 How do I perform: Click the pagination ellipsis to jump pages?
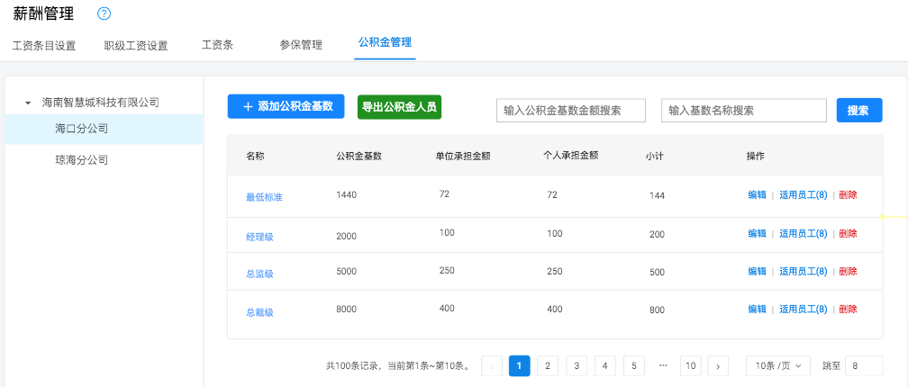[663, 365]
